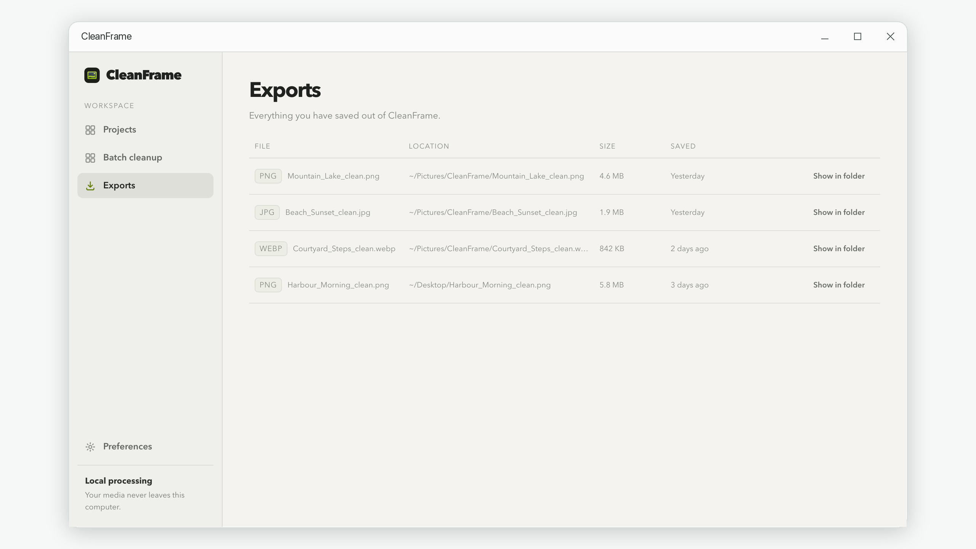976x549 pixels.
Task: Click the WEBP badge for Courtyard_Steps
Action: [x=271, y=249]
